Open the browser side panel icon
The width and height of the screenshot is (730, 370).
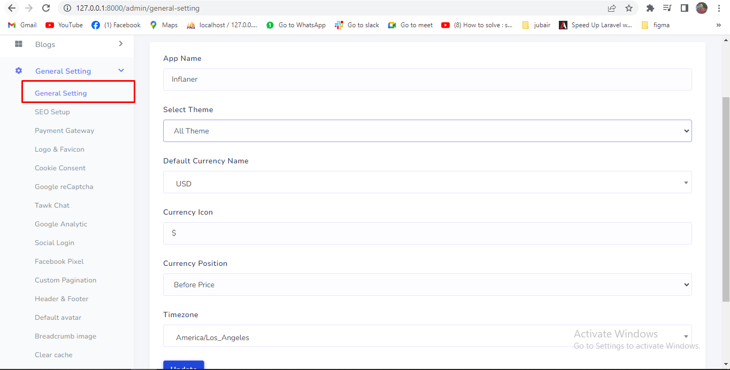[x=684, y=8]
